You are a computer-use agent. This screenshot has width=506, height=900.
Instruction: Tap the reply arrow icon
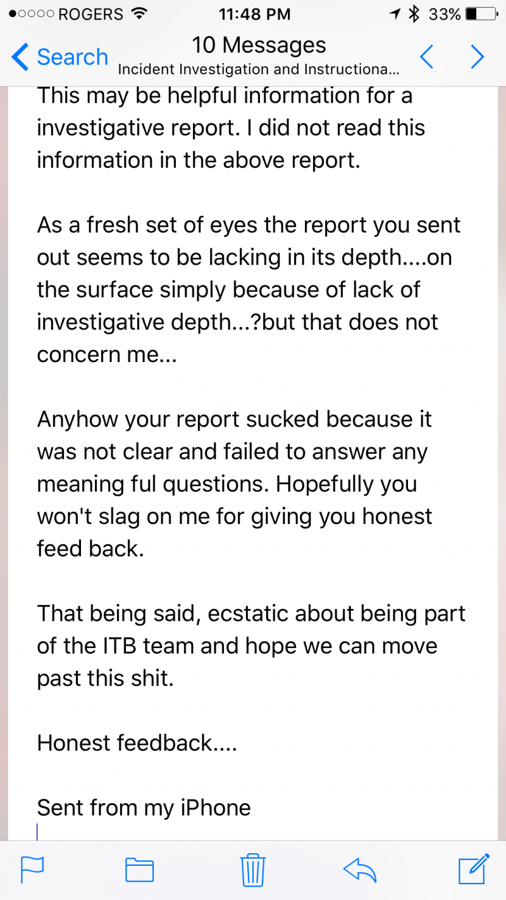click(360, 870)
